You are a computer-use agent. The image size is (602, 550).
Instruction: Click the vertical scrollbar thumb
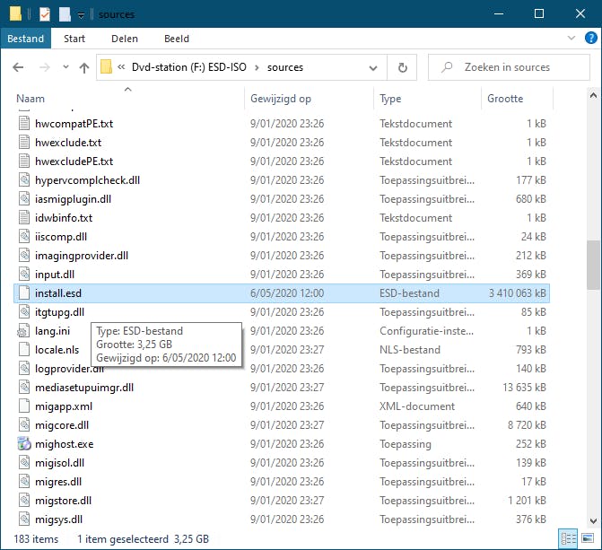[593, 265]
